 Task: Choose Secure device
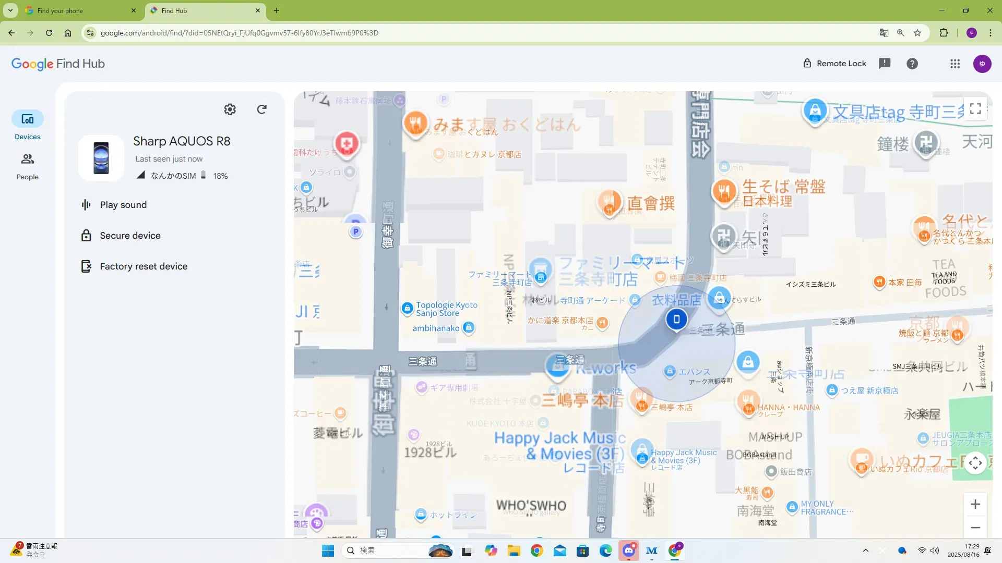point(130,236)
